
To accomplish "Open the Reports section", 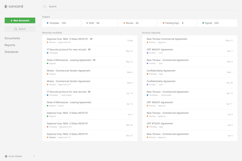I will pyautogui.click(x=10, y=45).
